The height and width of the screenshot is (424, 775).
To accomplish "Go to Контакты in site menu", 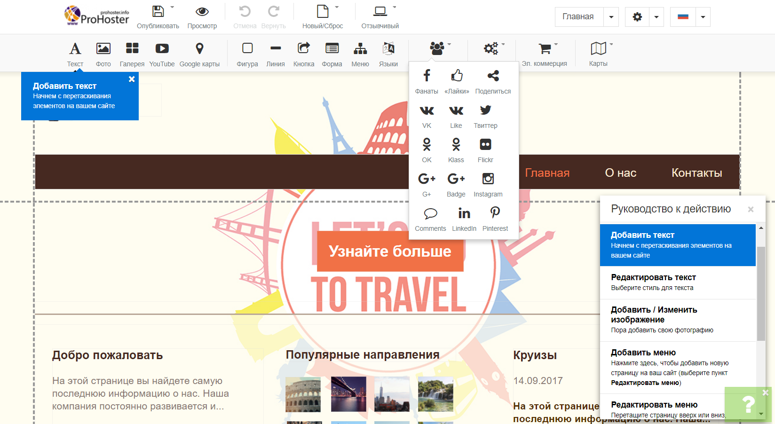I will coord(696,173).
